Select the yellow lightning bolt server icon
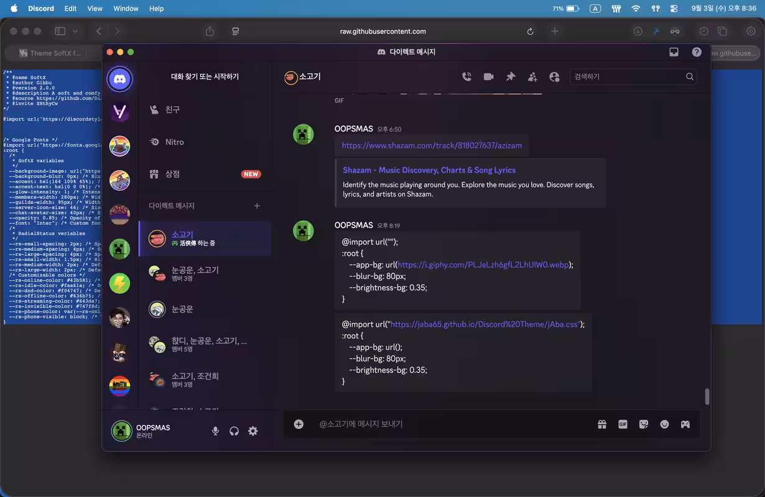The height and width of the screenshot is (497, 765). click(119, 283)
